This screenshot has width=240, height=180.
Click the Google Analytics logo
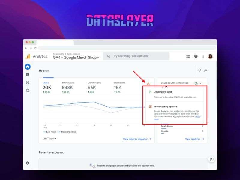[x=28, y=56]
